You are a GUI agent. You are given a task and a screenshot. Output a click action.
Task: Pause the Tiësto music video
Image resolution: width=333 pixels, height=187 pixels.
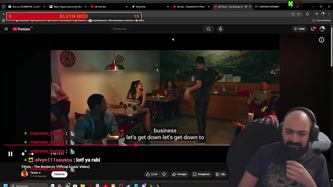pos(10,154)
